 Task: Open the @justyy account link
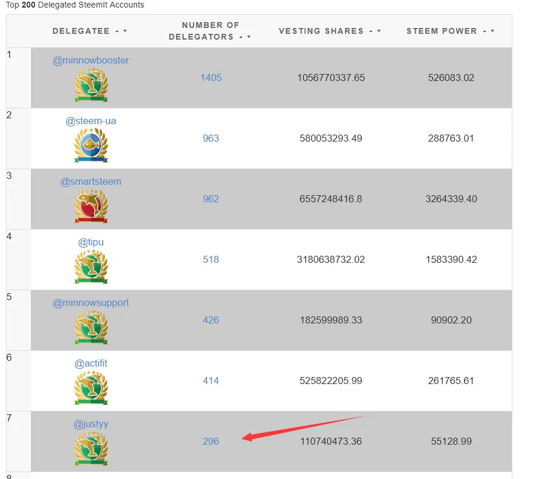pos(91,424)
